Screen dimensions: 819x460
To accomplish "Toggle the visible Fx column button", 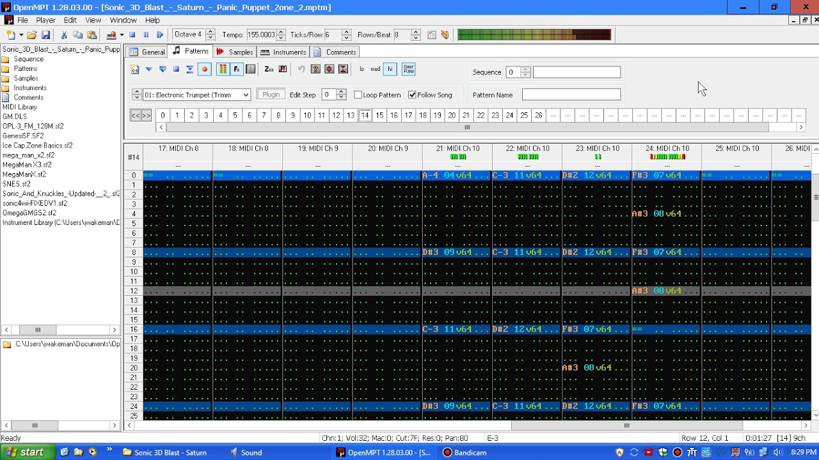I will pyautogui.click(x=237, y=69).
